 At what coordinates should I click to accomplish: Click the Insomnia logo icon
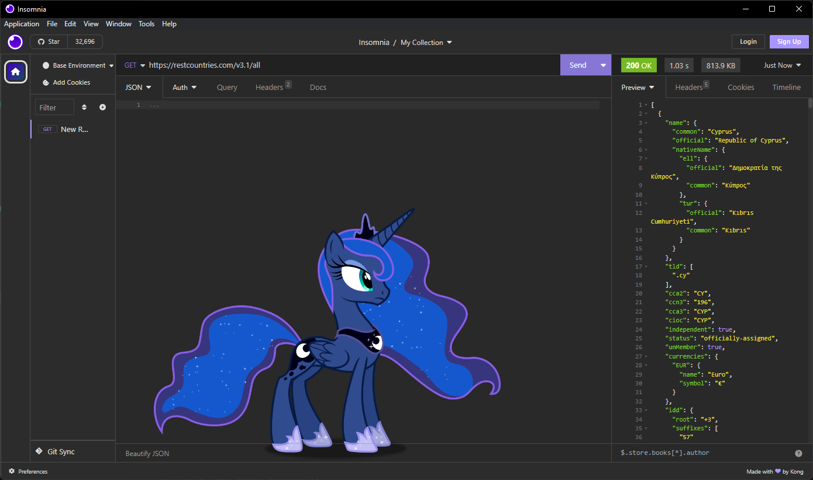click(15, 42)
